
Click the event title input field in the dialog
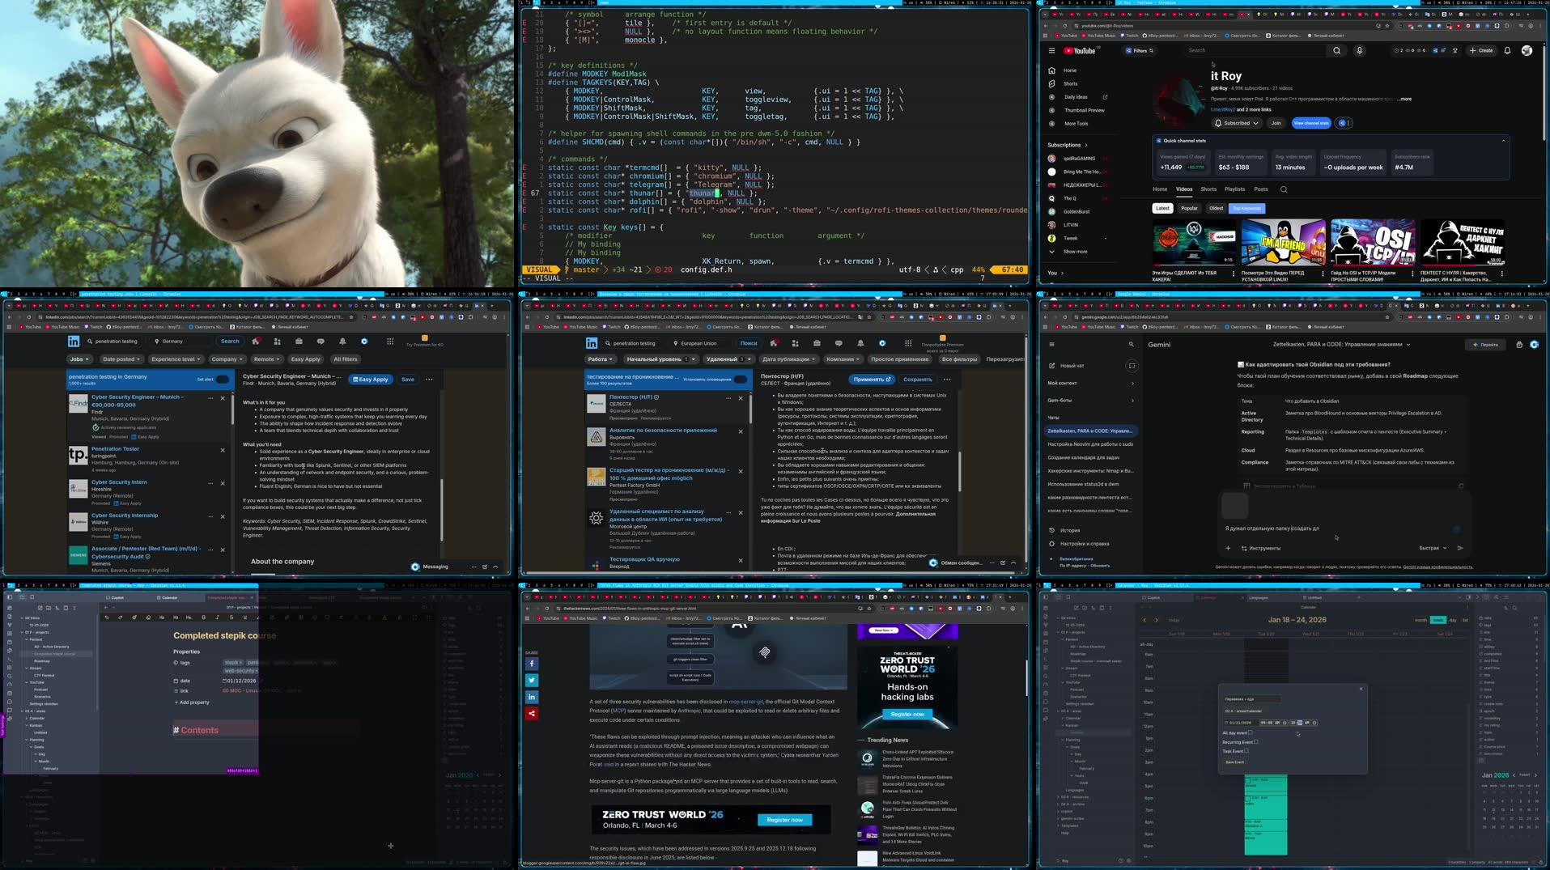point(1252,698)
